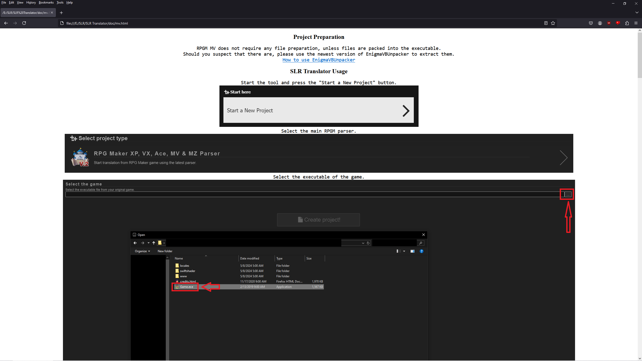The width and height of the screenshot is (642, 361).
Task: Open the Edit menu
Action: point(12,3)
